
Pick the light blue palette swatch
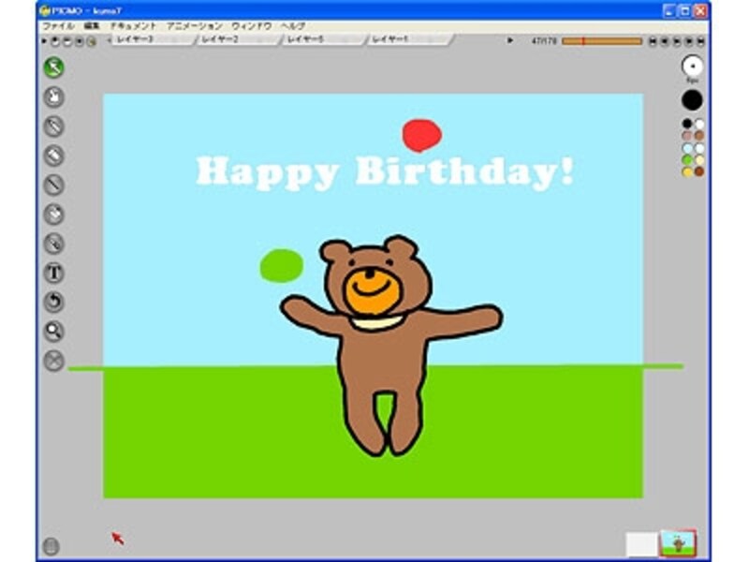(x=687, y=148)
